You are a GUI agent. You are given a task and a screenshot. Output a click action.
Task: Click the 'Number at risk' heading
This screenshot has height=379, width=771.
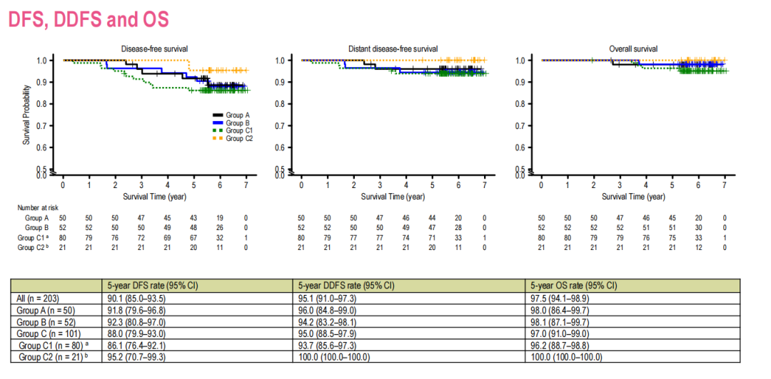click(x=37, y=207)
